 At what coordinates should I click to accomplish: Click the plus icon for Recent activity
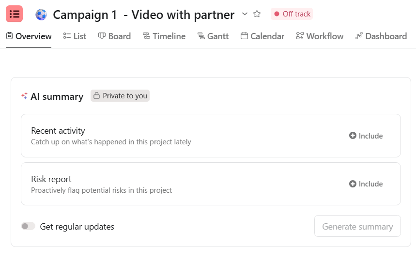tap(353, 136)
